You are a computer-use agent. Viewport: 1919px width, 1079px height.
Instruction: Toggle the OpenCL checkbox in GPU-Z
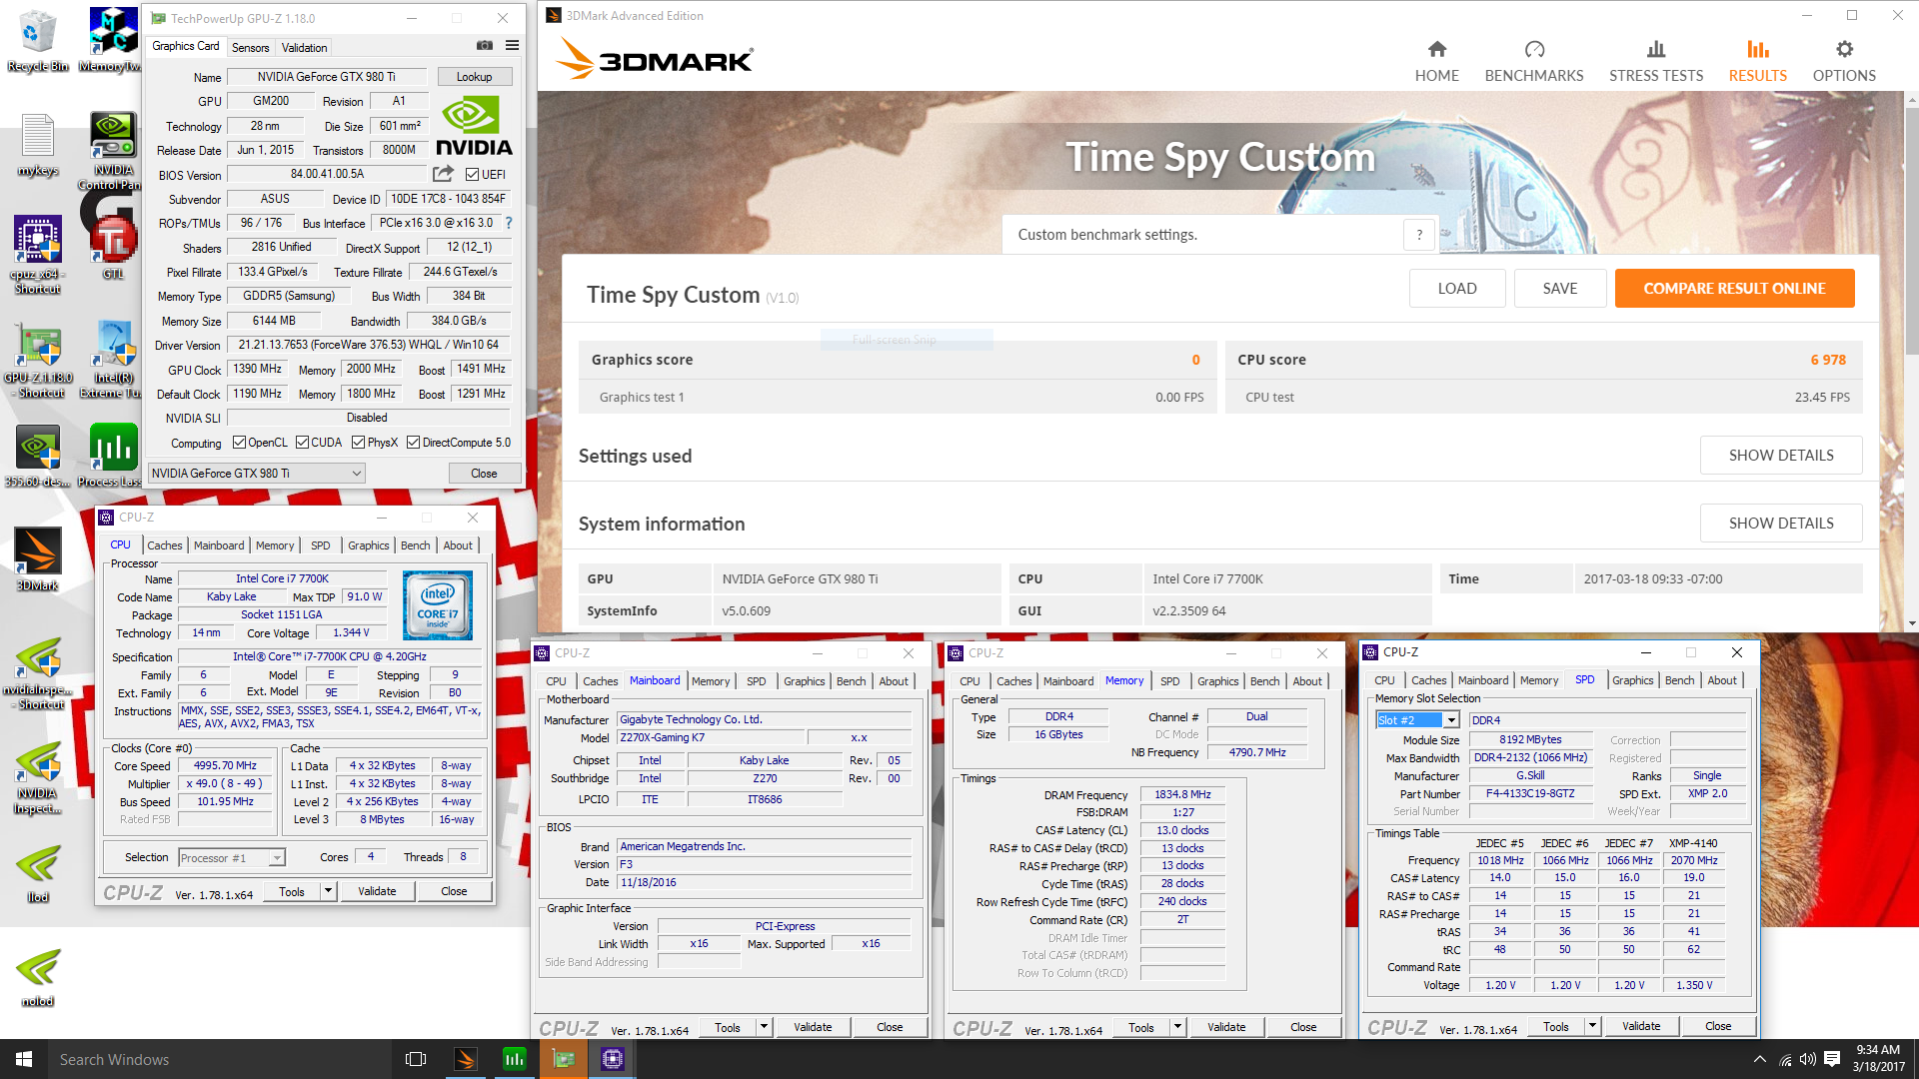click(239, 443)
